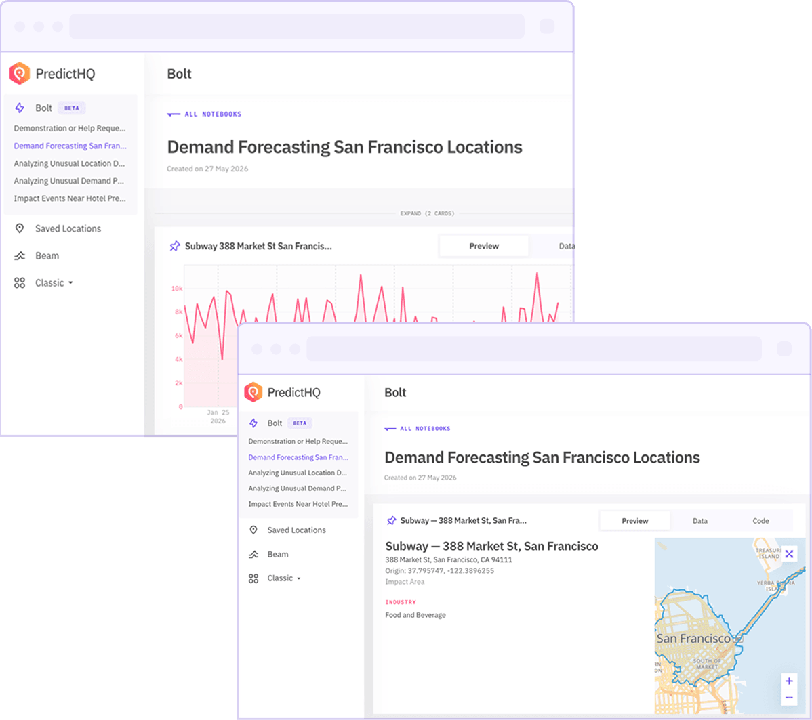Image resolution: width=812 pixels, height=720 pixels.
Task: Select Bolt menu item in front window
Action: (x=275, y=423)
